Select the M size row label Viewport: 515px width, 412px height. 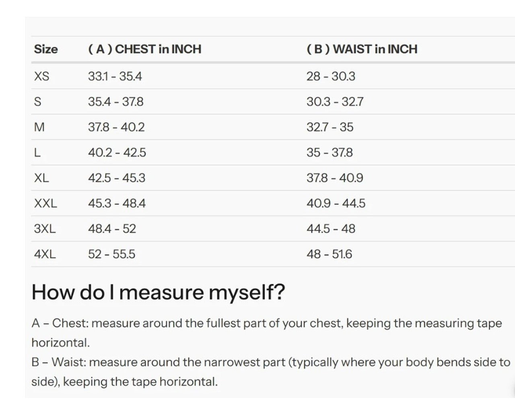tap(39, 127)
